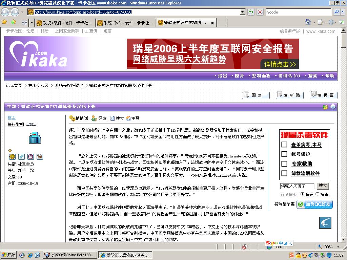The image size is (347, 260).
Task: Click the Google search box
Action: pos(299,12)
